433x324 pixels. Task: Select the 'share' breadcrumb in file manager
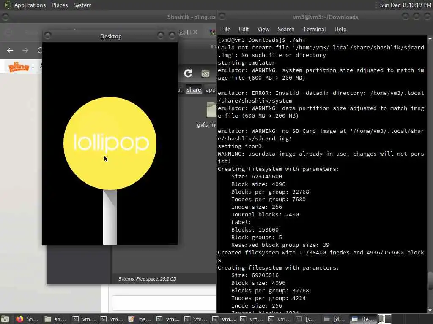[x=194, y=89]
